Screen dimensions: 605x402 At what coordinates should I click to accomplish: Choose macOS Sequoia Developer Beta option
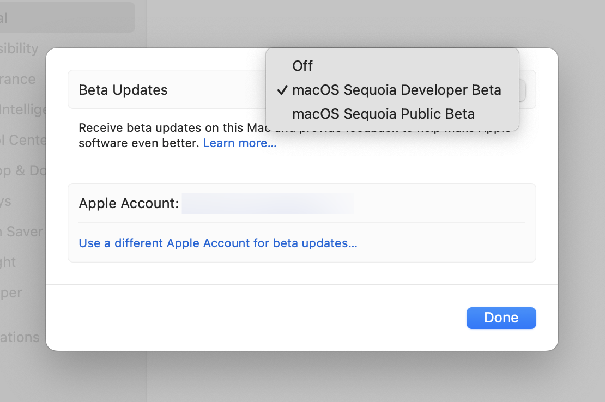(396, 90)
